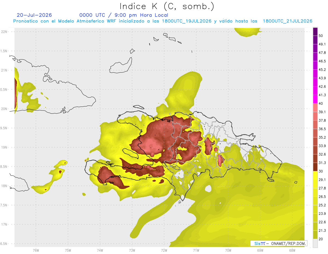Select the date '20-Jul-2026'

point(34,15)
